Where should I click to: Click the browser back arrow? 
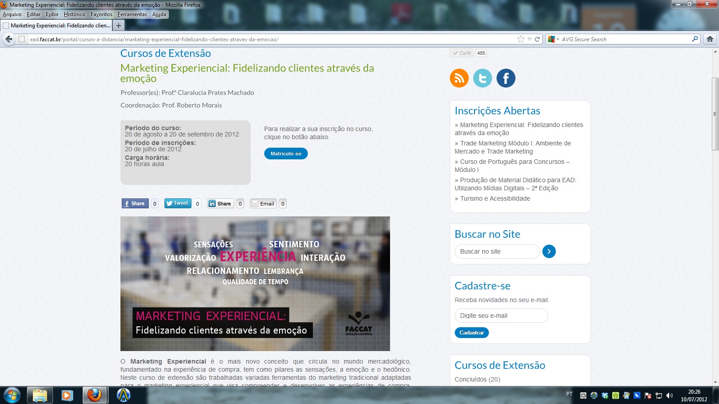coord(9,39)
